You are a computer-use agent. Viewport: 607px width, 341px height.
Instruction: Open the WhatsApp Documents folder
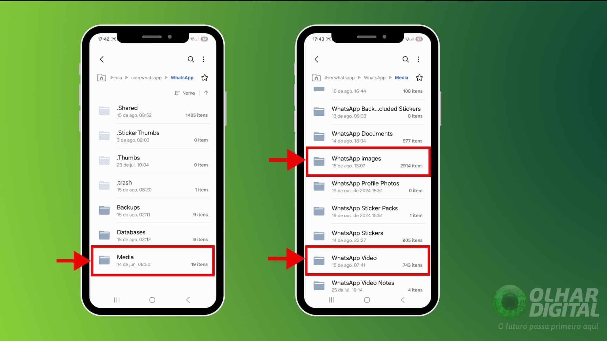[368, 137]
